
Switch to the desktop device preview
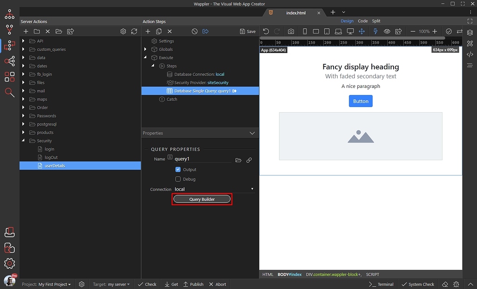pos(350,31)
